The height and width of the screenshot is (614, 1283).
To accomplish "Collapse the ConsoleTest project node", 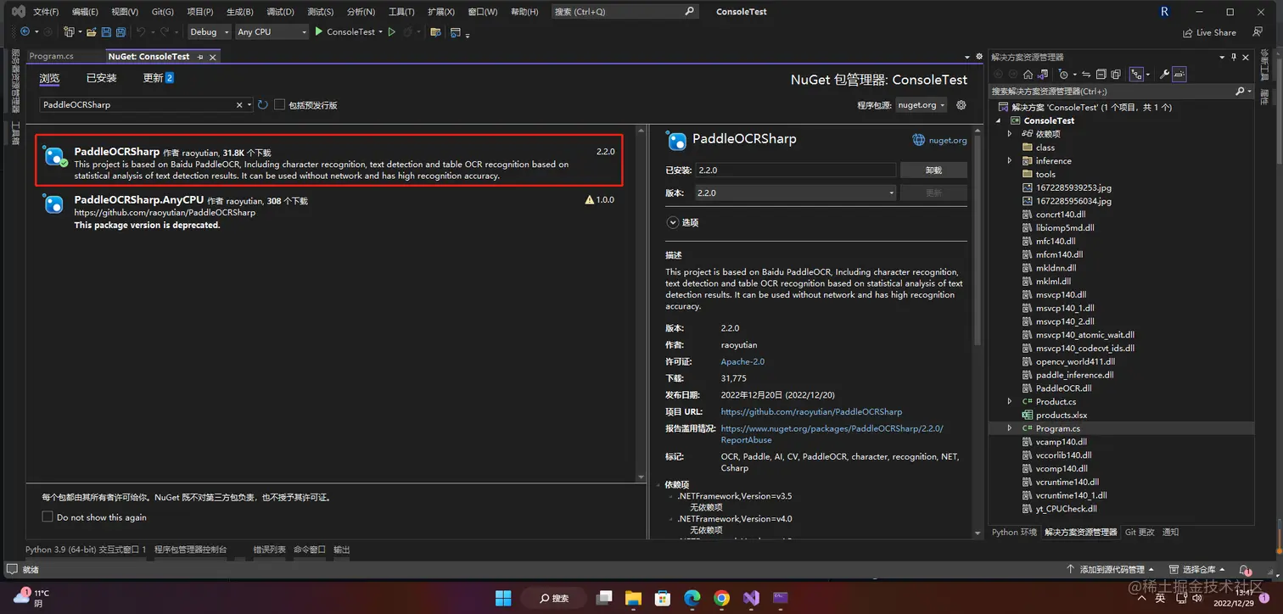I will pos(999,120).
